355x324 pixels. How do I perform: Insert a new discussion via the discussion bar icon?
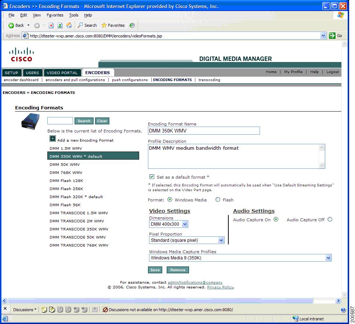click(x=44, y=309)
